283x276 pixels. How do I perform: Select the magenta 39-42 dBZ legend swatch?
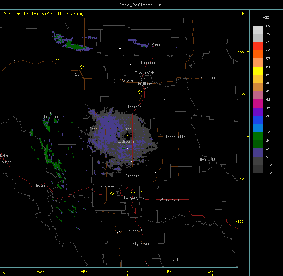(258, 103)
